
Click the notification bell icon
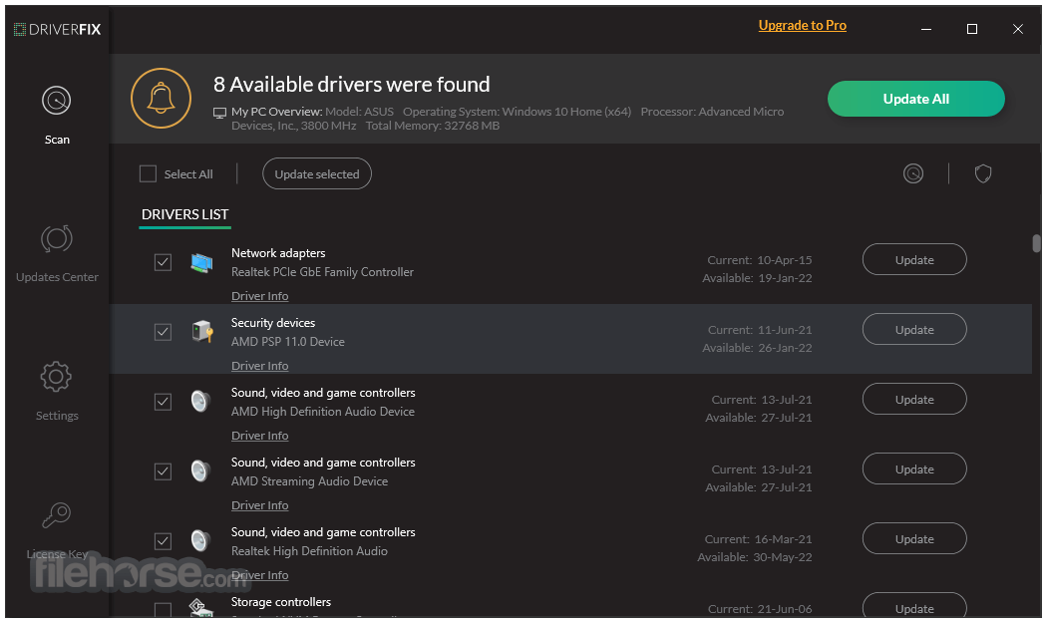161,98
